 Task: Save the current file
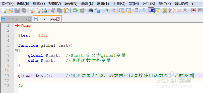(x=17, y=10)
